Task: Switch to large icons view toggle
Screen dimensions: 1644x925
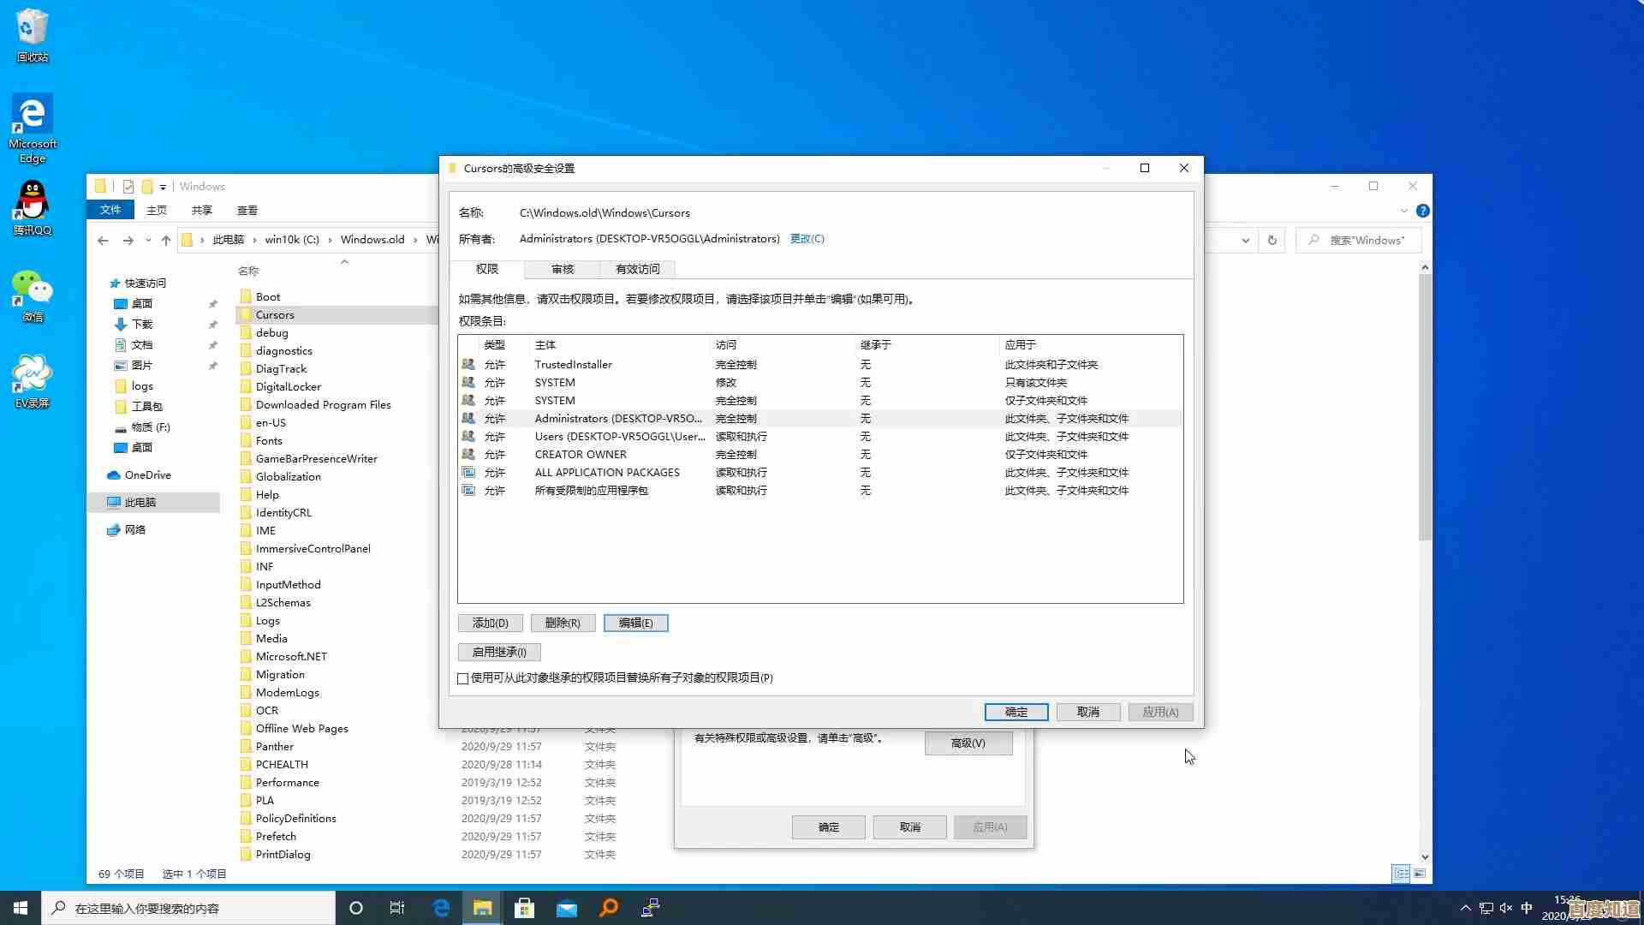Action: [1420, 874]
